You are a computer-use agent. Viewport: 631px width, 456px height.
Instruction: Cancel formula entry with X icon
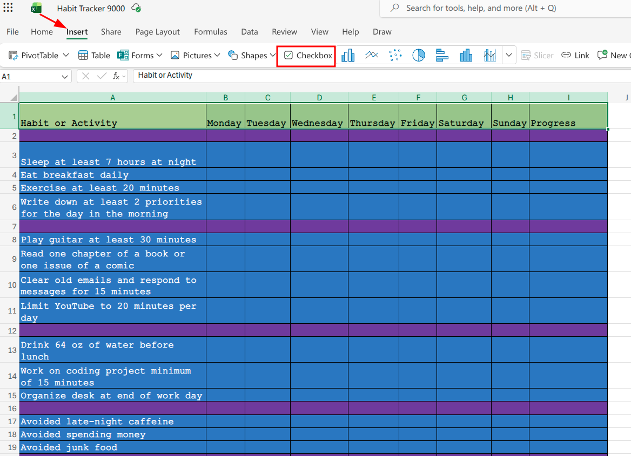[86, 76]
